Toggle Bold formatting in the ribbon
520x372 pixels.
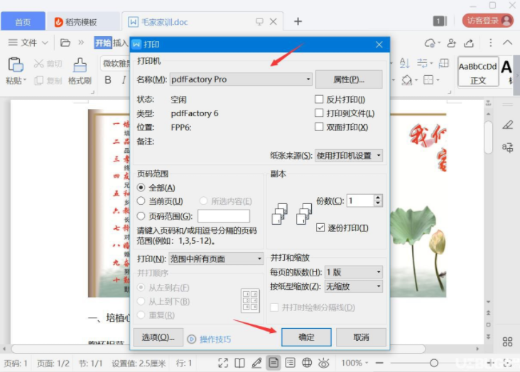(x=108, y=79)
